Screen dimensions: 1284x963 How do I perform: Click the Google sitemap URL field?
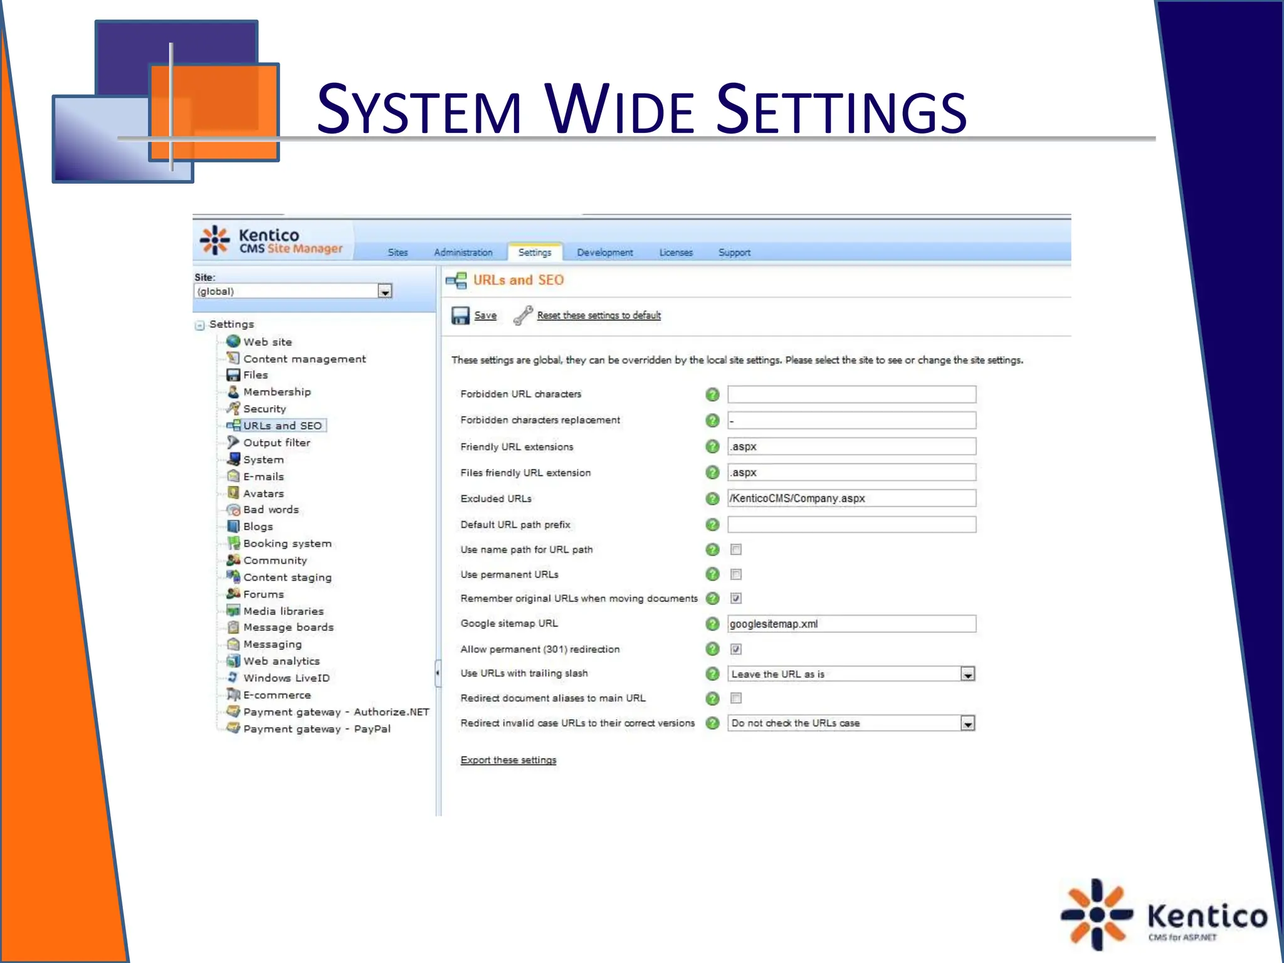coord(851,624)
